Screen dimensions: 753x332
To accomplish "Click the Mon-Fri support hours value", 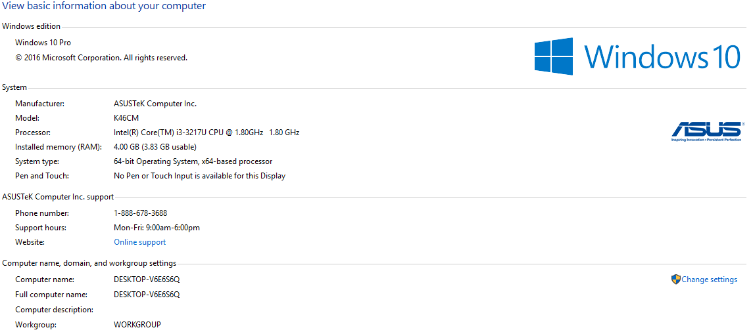I will 157,228.
